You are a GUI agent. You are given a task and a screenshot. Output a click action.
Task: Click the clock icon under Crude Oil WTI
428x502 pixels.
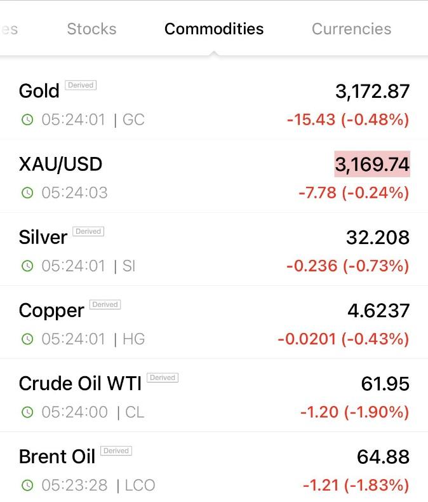[27, 412]
